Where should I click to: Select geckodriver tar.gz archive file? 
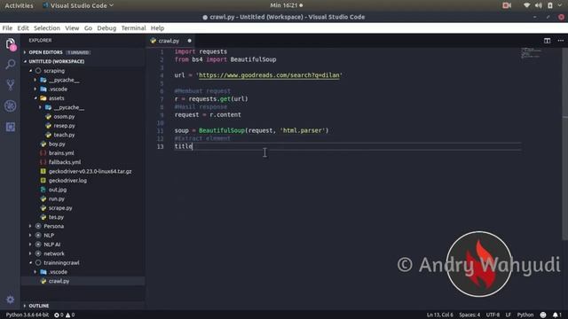click(x=90, y=171)
